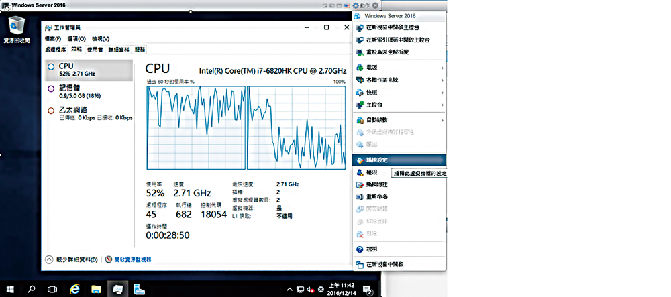Click the 編輯設定 settings icon in menu
The image size is (671, 297).
pos(360,160)
